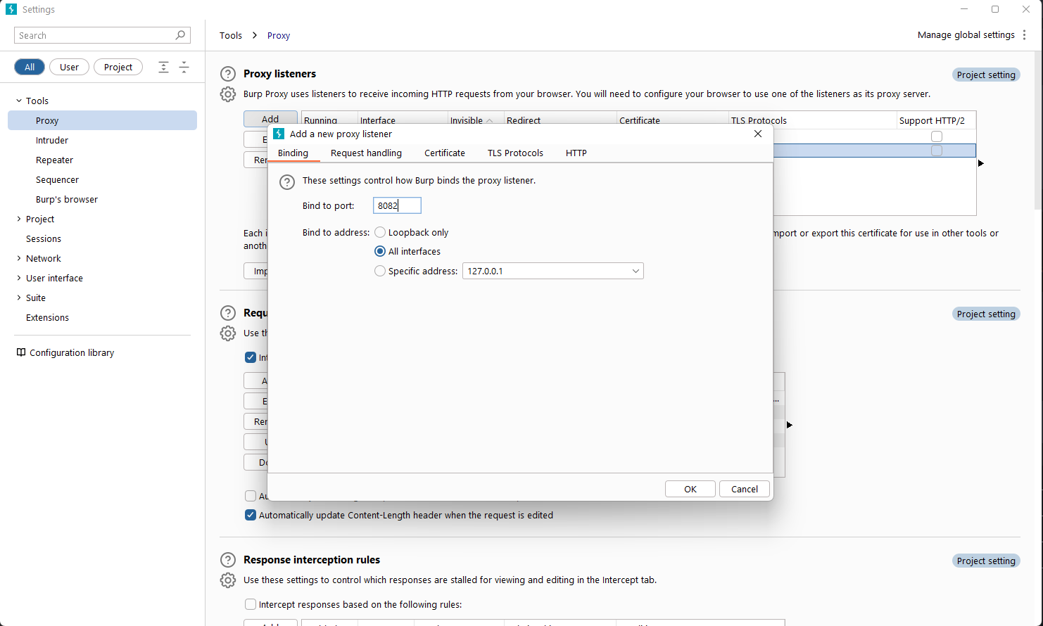Click the Proxy listeners help question icon
Viewport: 1043px width, 626px height.
click(x=228, y=74)
